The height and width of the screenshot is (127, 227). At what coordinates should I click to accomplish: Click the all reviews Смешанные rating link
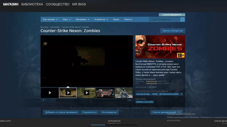pyautogui.click(x=151, y=84)
